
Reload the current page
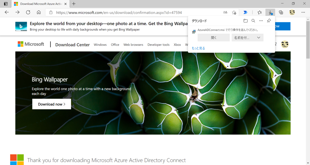coord(28,12)
